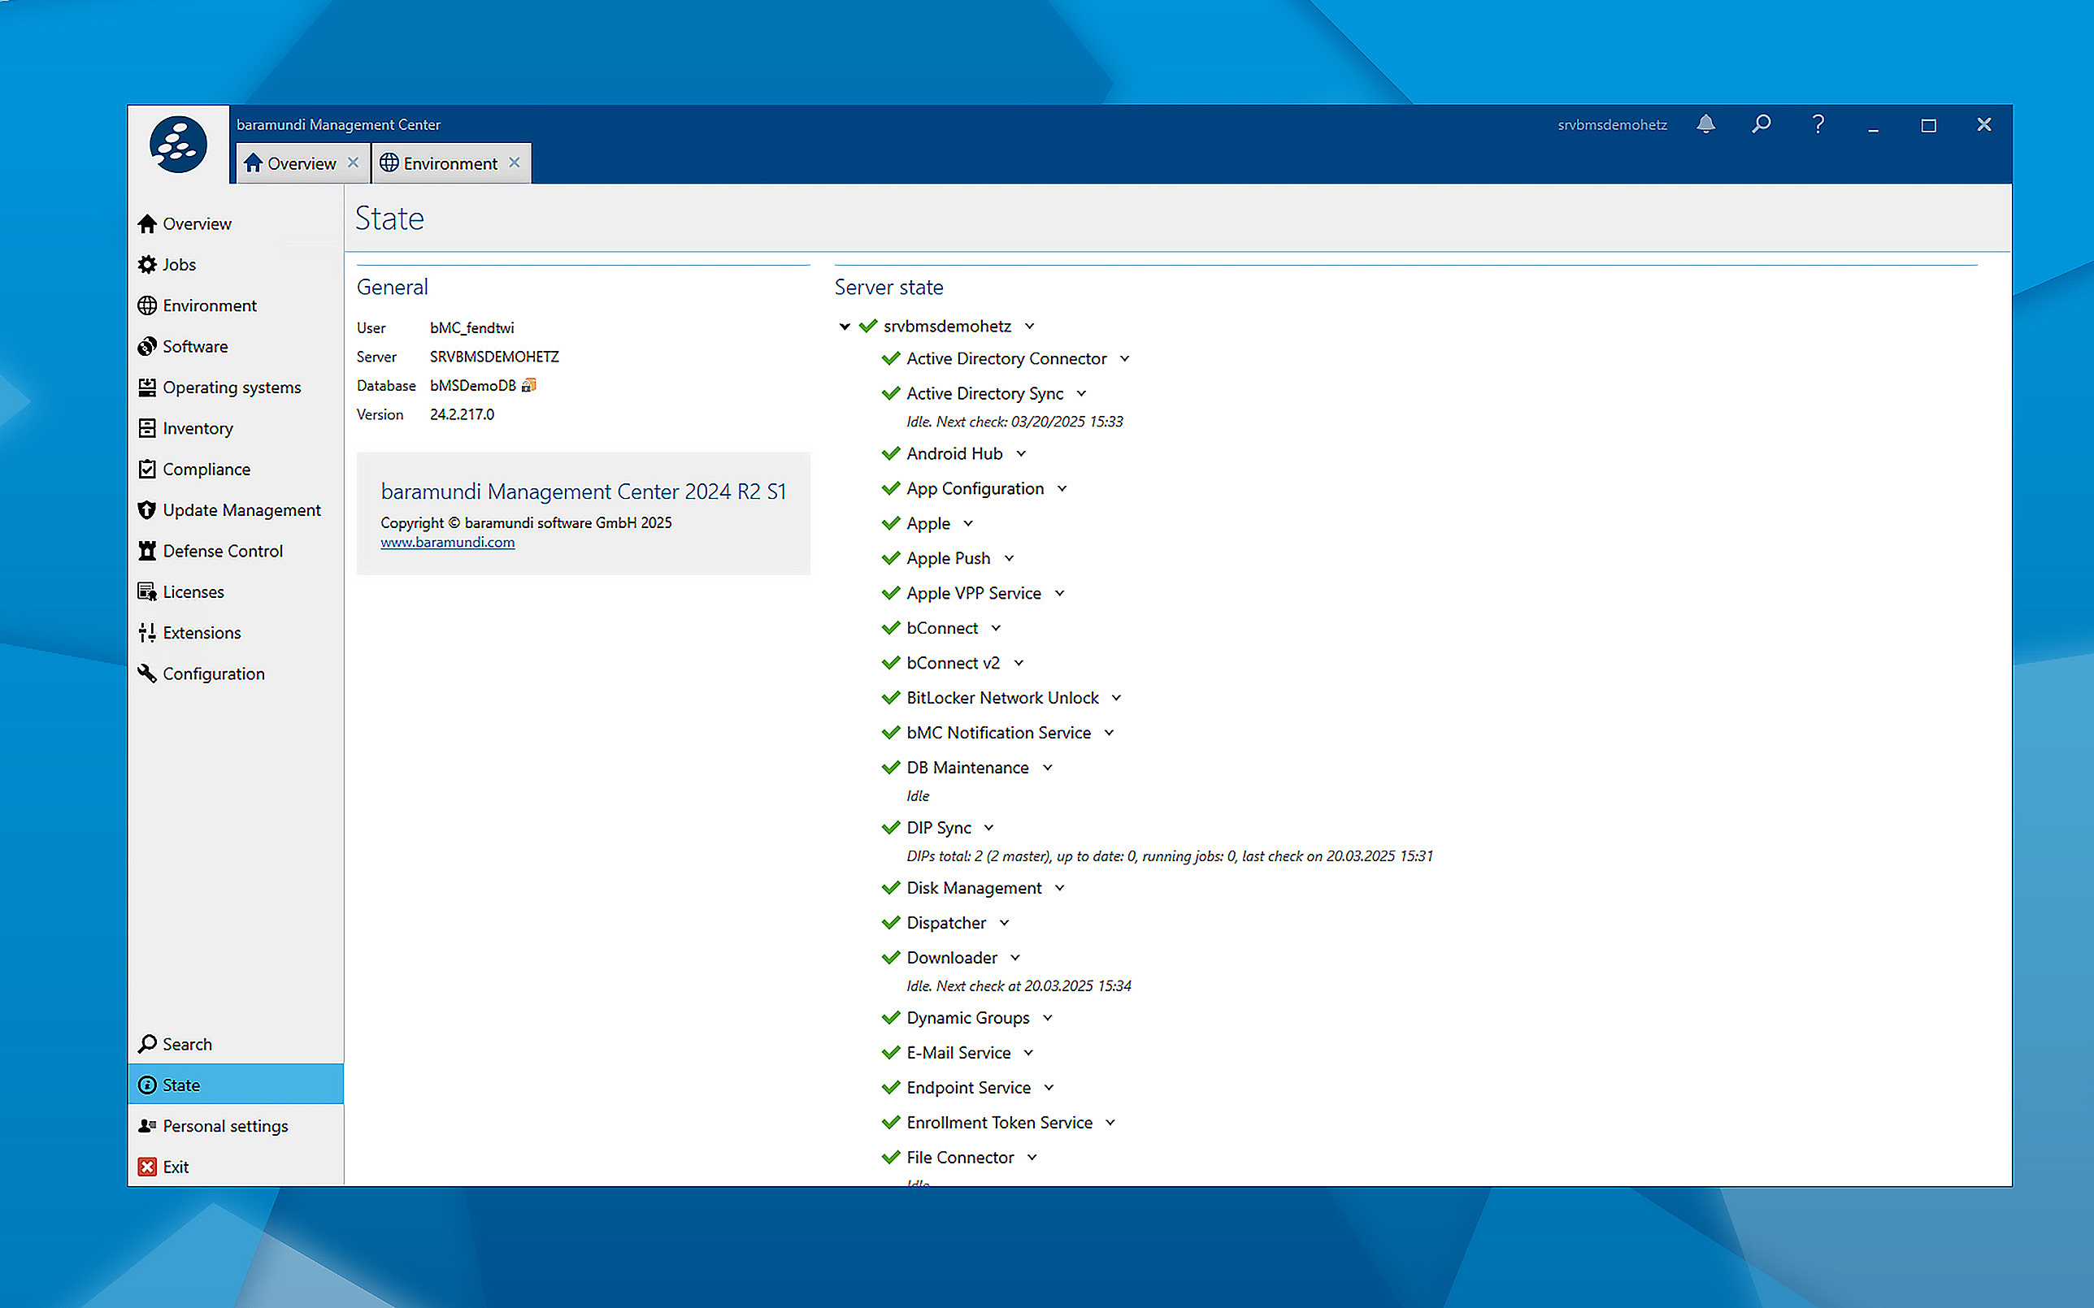Open App Configuration dropdown arrow

(1062, 489)
